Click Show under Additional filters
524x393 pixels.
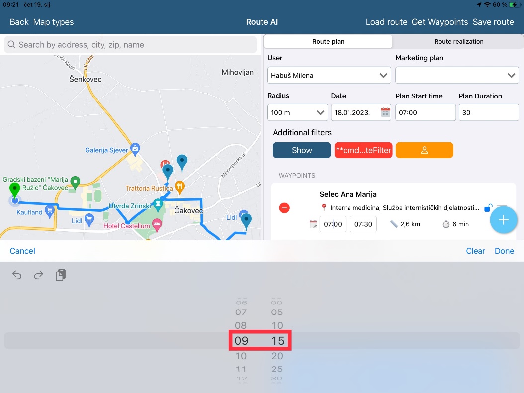click(x=302, y=150)
